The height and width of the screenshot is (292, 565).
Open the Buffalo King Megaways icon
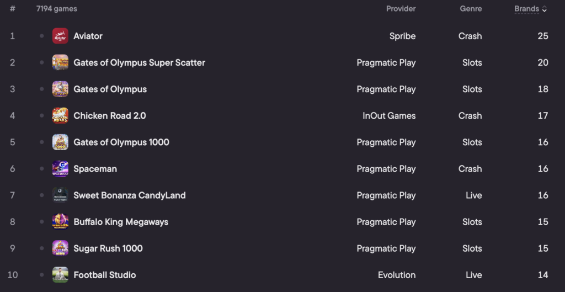[x=60, y=222]
